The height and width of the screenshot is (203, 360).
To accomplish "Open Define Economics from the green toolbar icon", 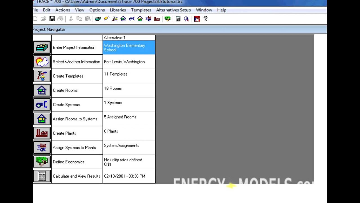I will [x=168, y=19].
